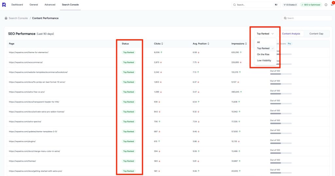
Task: Click the 2,875 clicks value
Action: pos(157,62)
